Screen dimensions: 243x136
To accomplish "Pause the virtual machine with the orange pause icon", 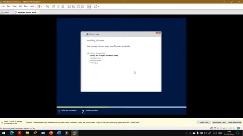I will pyautogui.click(x=39, y=6).
